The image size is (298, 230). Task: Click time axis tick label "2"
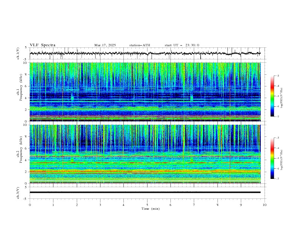[x=77, y=205]
